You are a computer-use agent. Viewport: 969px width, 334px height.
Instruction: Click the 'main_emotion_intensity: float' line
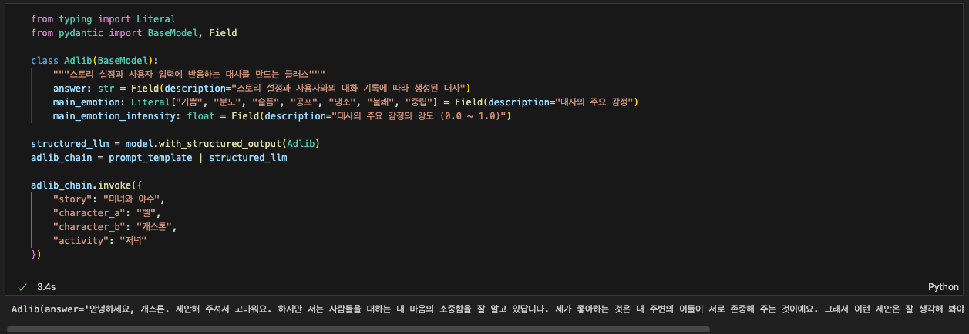282,115
